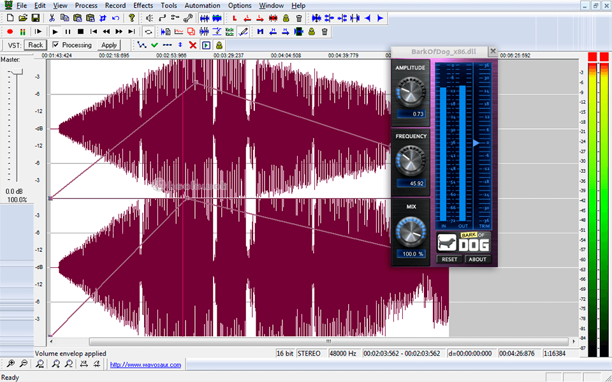Image resolution: width=612 pixels, height=382 pixels.
Task: Click the loop playback icon
Action: (148, 31)
